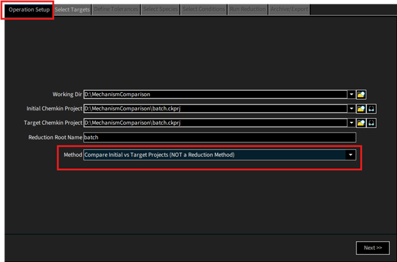Click the Reduction Root Name label

coord(55,138)
